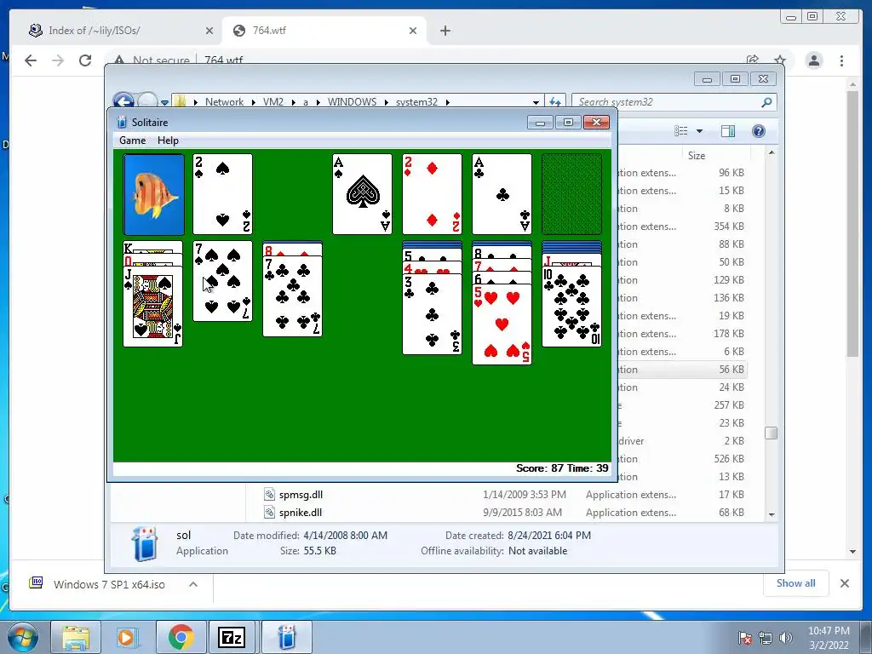872x654 pixels.
Task: Bookmark this page with the star icon
Action: coord(780,60)
